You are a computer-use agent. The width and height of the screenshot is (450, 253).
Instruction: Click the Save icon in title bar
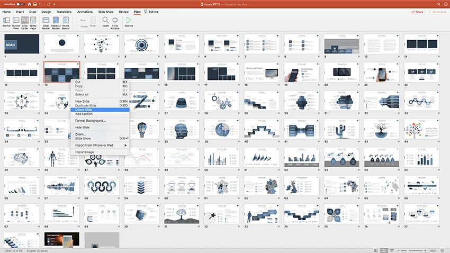pyautogui.click(x=35, y=4)
